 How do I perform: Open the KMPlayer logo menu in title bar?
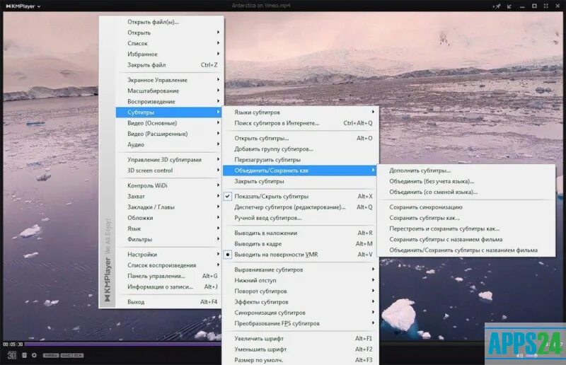pyautogui.click(x=23, y=6)
